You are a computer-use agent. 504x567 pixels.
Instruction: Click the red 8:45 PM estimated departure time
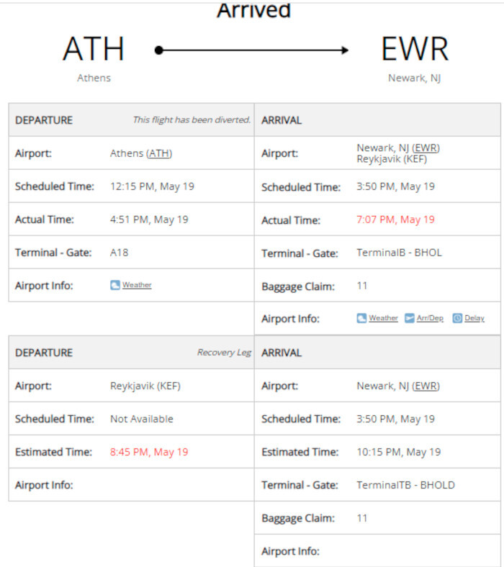pos(149,452)
